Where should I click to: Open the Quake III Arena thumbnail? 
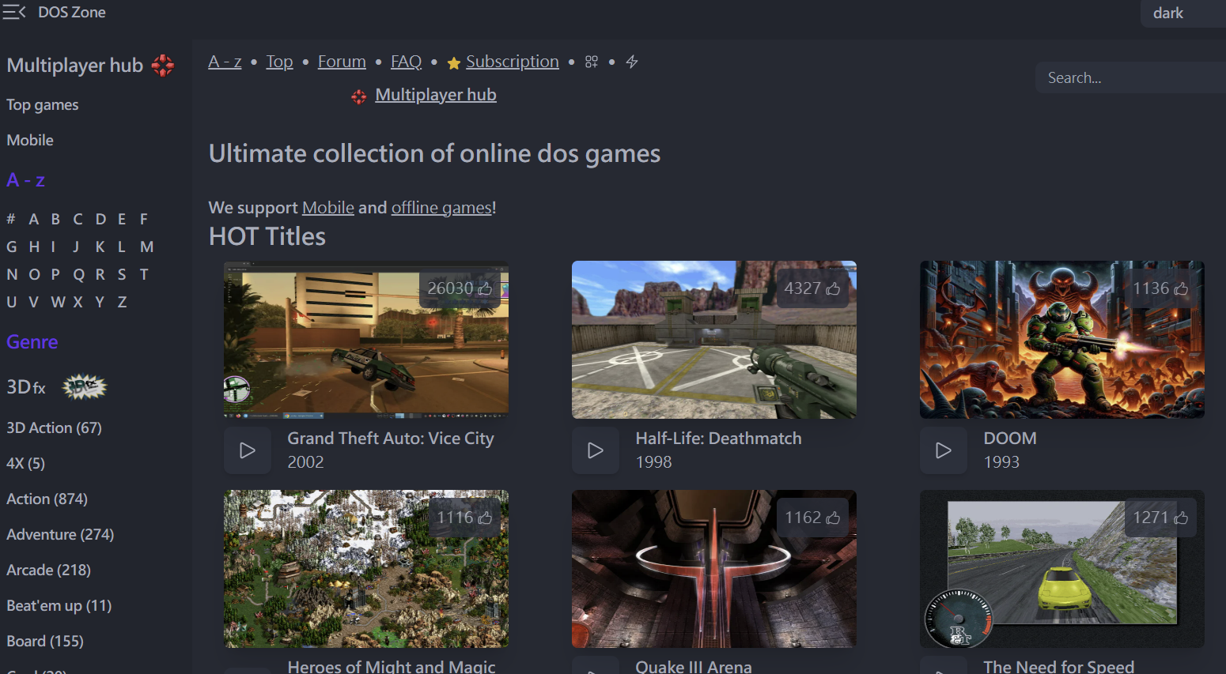713,568
